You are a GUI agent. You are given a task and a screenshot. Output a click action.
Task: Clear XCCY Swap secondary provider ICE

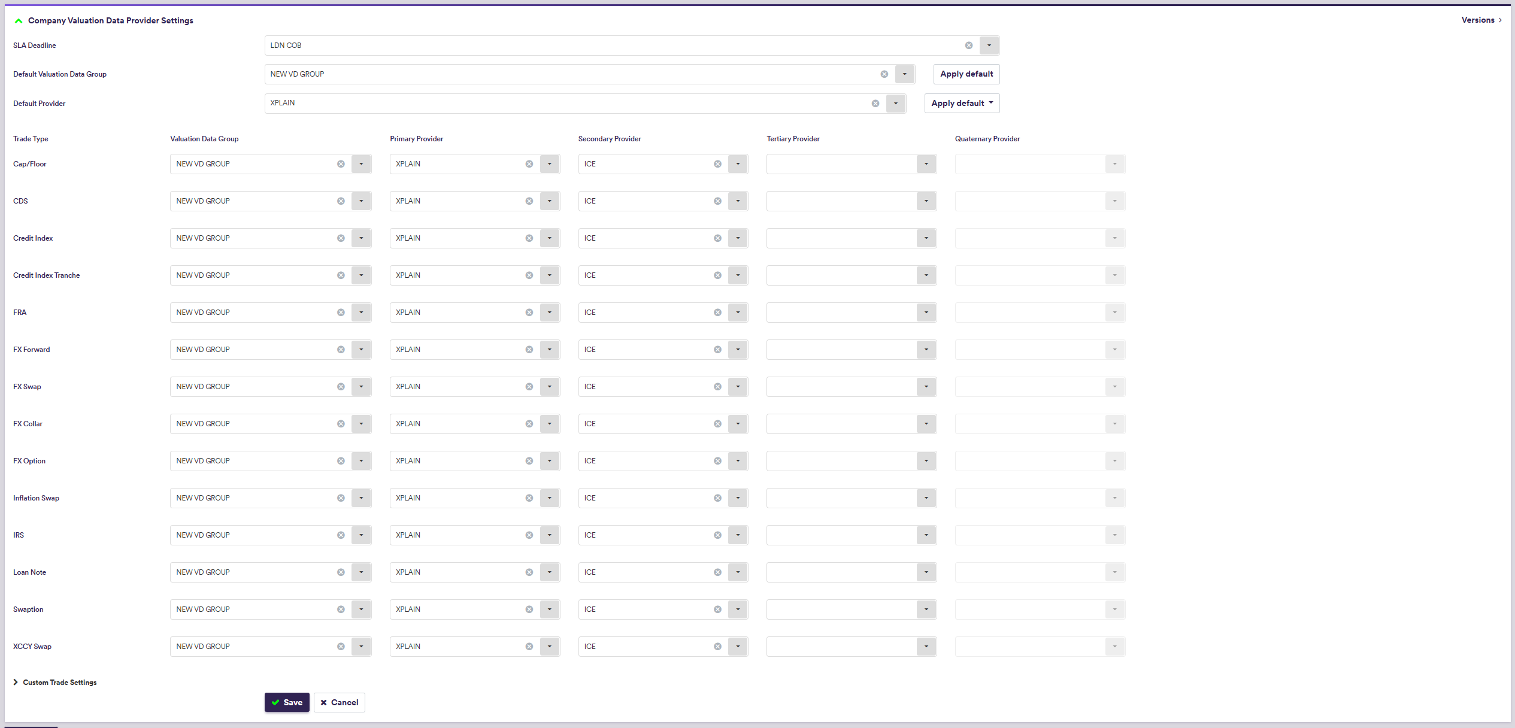coord(717,647)
